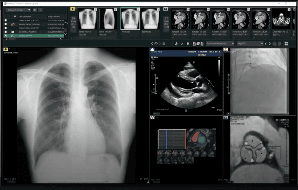Go to the previous study using the left arrow
This screenshot has height=190, width=298.
tap(152, 44)
